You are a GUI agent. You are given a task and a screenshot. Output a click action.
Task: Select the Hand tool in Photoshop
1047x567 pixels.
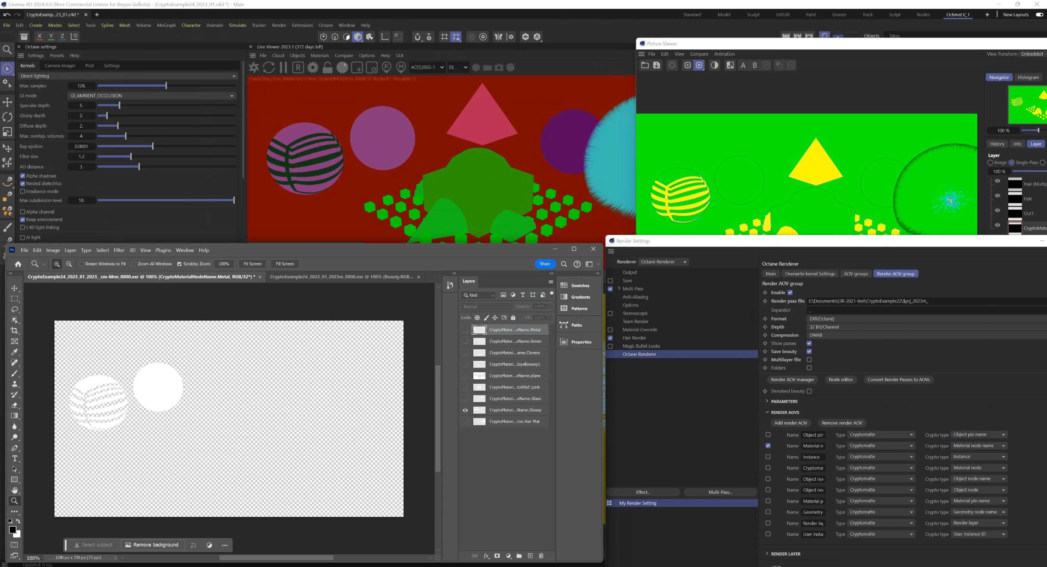[15, 490]
